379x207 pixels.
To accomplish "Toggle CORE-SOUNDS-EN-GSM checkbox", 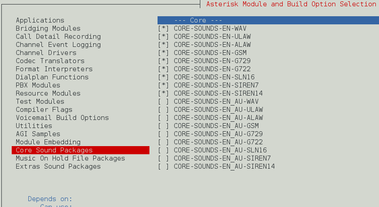I will (163, 53).
